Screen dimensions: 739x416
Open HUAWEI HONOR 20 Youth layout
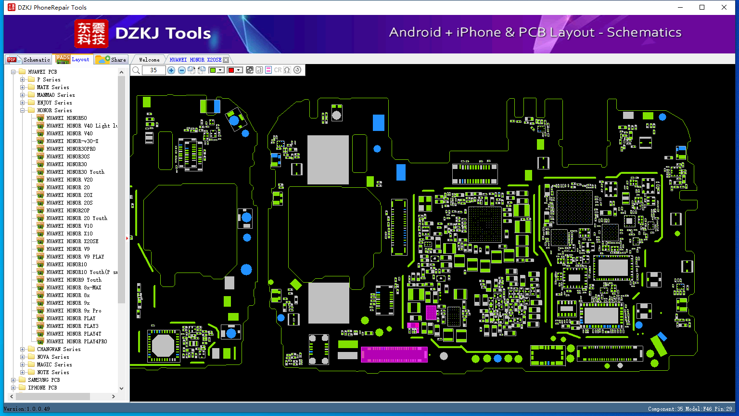pos(76,218)
